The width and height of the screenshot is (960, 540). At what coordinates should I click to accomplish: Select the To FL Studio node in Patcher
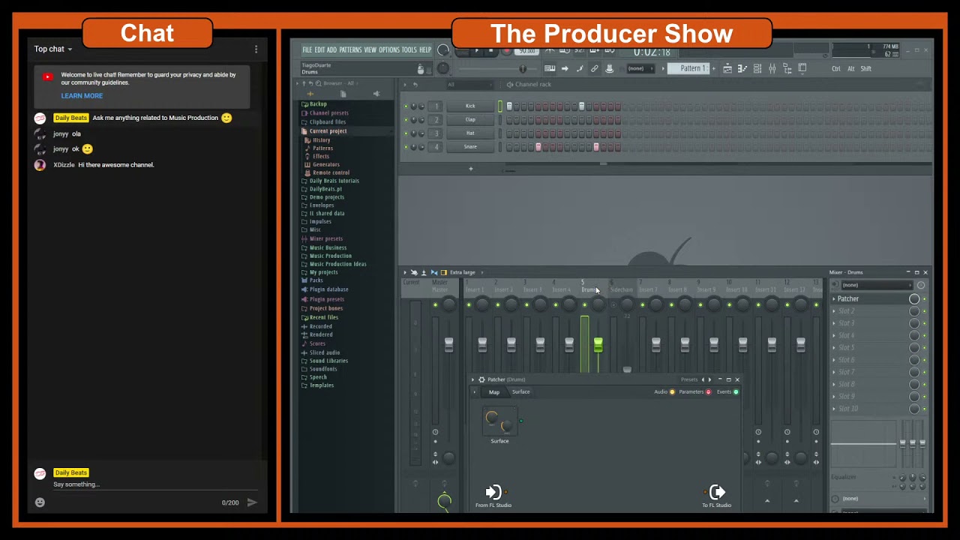(716, 495)
